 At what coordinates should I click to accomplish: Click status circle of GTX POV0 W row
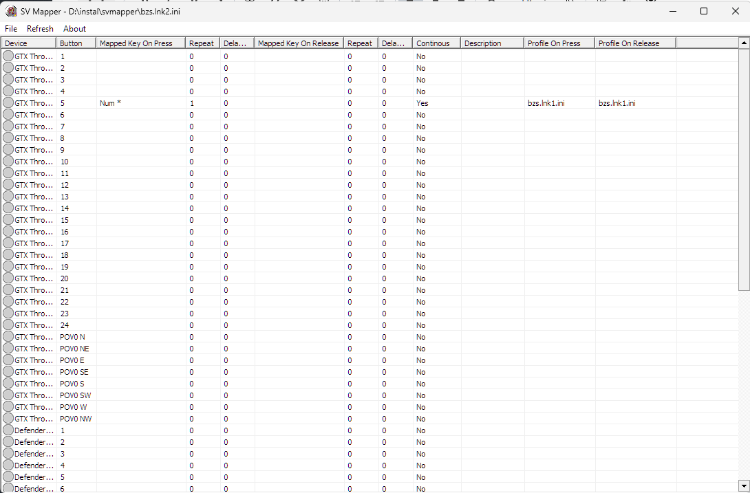point(8,407)
